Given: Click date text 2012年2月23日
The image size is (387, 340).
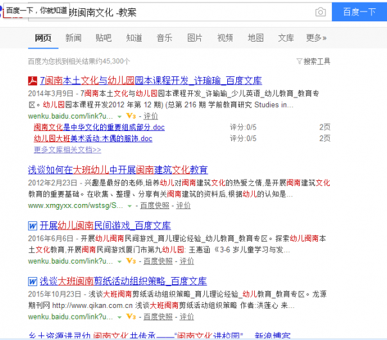Looking at the screenshot, I should click(53, 183).
